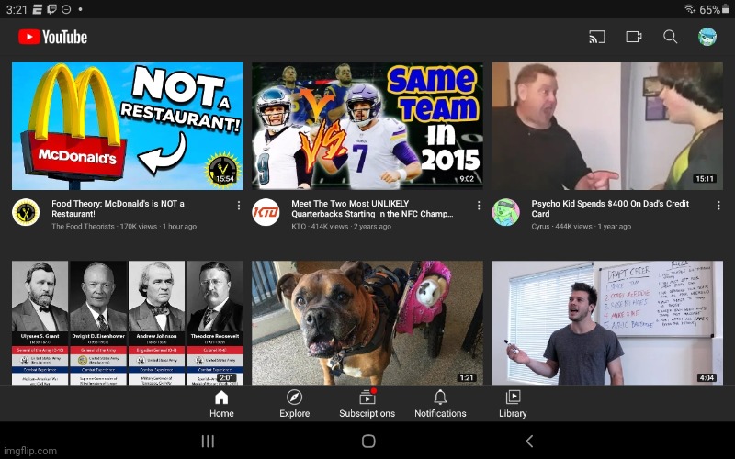This screenshot has width=735, height=459.
Task: Tap the 3:21 clock in status bar
Action: [x=17, y=9]
